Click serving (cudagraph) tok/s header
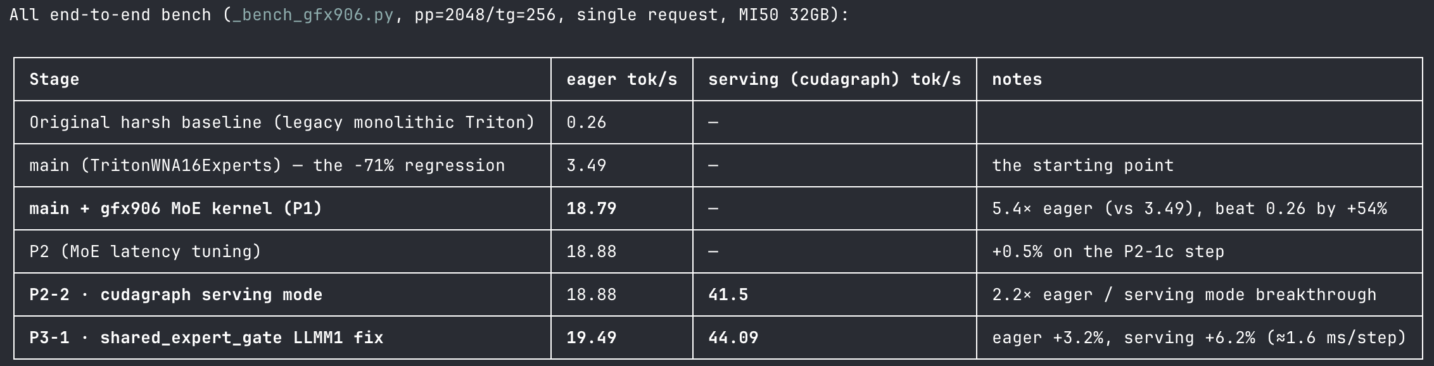 [x=834, y=80]
